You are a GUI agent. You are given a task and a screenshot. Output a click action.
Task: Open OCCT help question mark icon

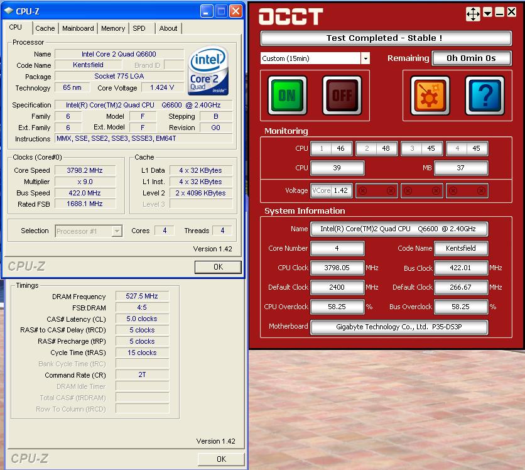[485, 96]
